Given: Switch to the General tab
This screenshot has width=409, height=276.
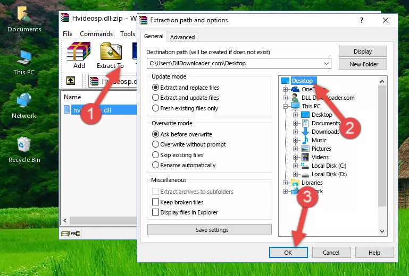Looking at the screenshot, I should pyautogui.click(x=154, y=37).
